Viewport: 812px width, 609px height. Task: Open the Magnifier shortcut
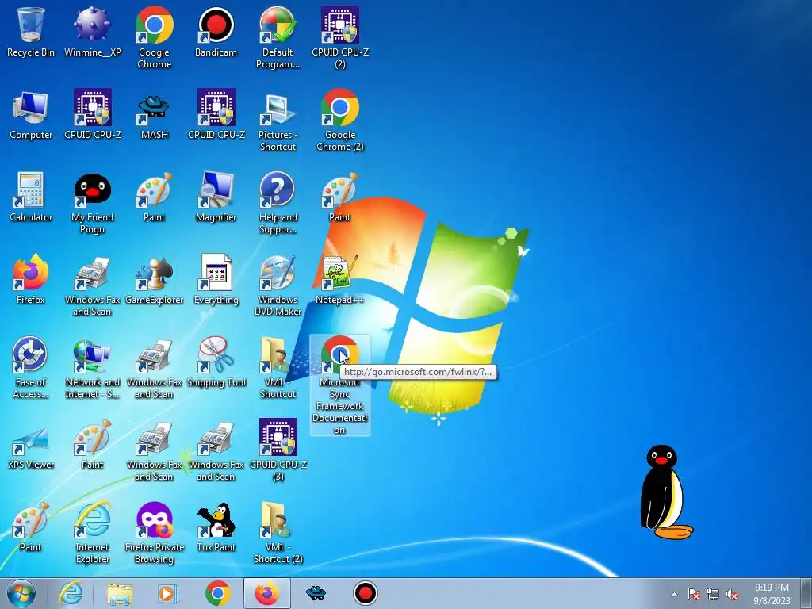216,197
